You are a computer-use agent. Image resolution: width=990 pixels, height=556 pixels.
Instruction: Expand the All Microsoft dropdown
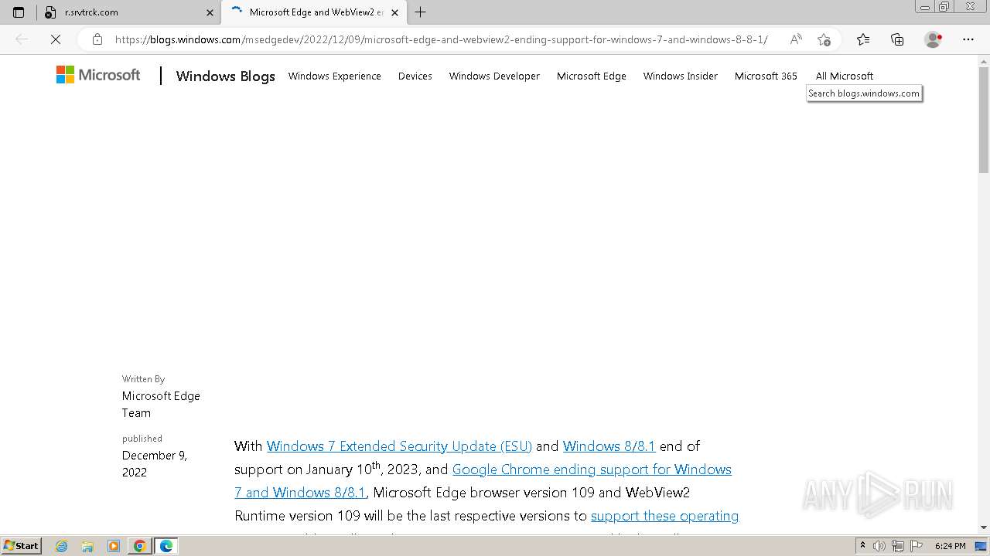tap(845, 76)
